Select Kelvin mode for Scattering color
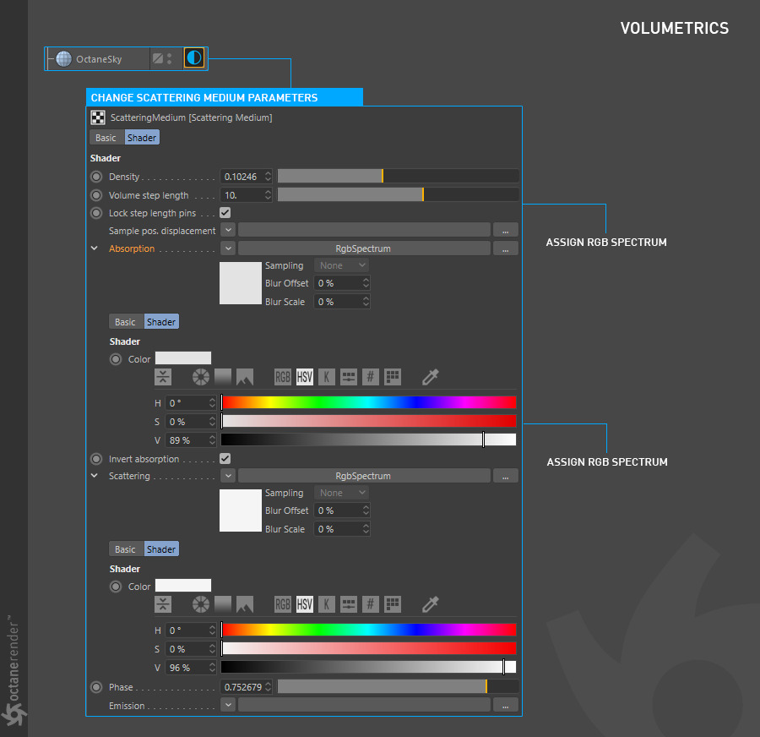The height and width of the screenshot is (737, 760). (326, 604)
